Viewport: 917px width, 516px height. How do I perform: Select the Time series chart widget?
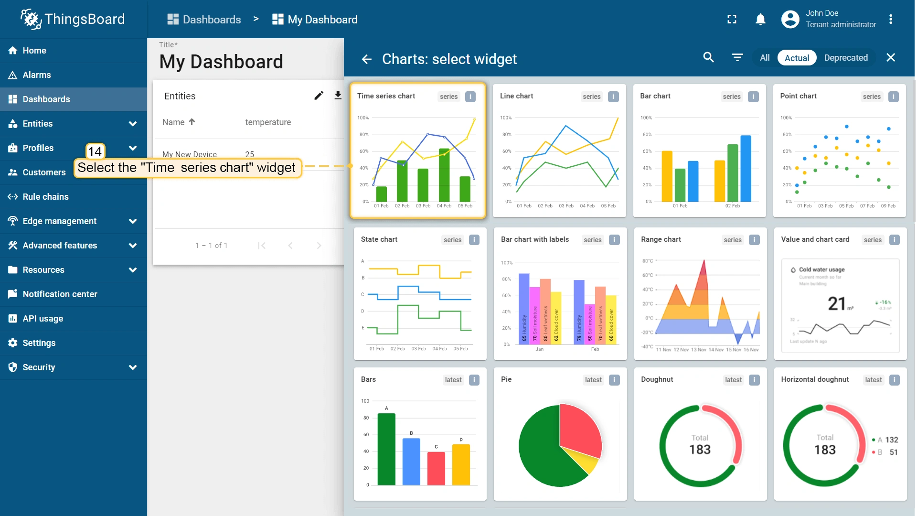(x=417, y=150)
